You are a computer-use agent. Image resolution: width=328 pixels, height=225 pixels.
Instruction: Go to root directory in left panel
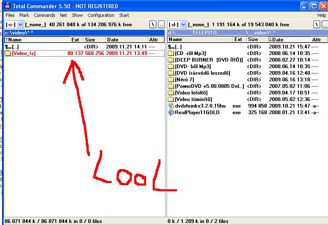(x=153, y=25)
